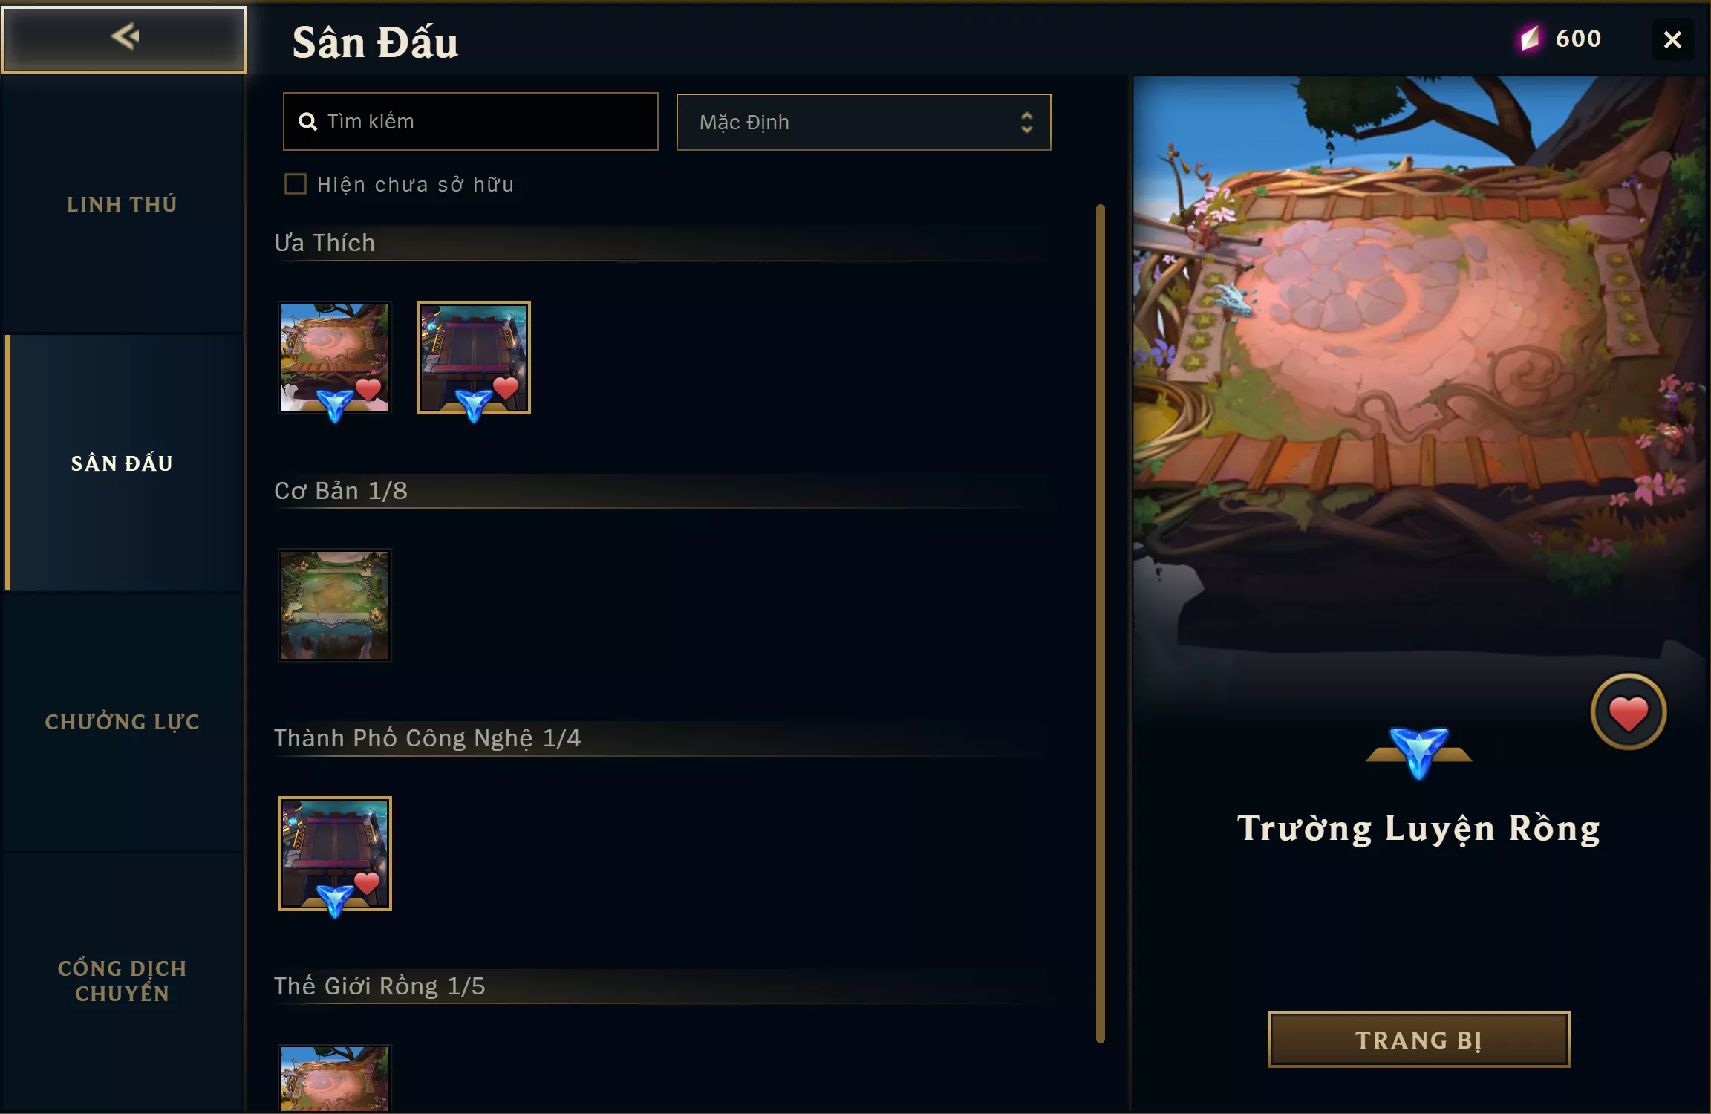Viewport: 1711px width, 1114px height.
Task: Select the Cơ Bản green arena thumbnail
Action: 335,605
